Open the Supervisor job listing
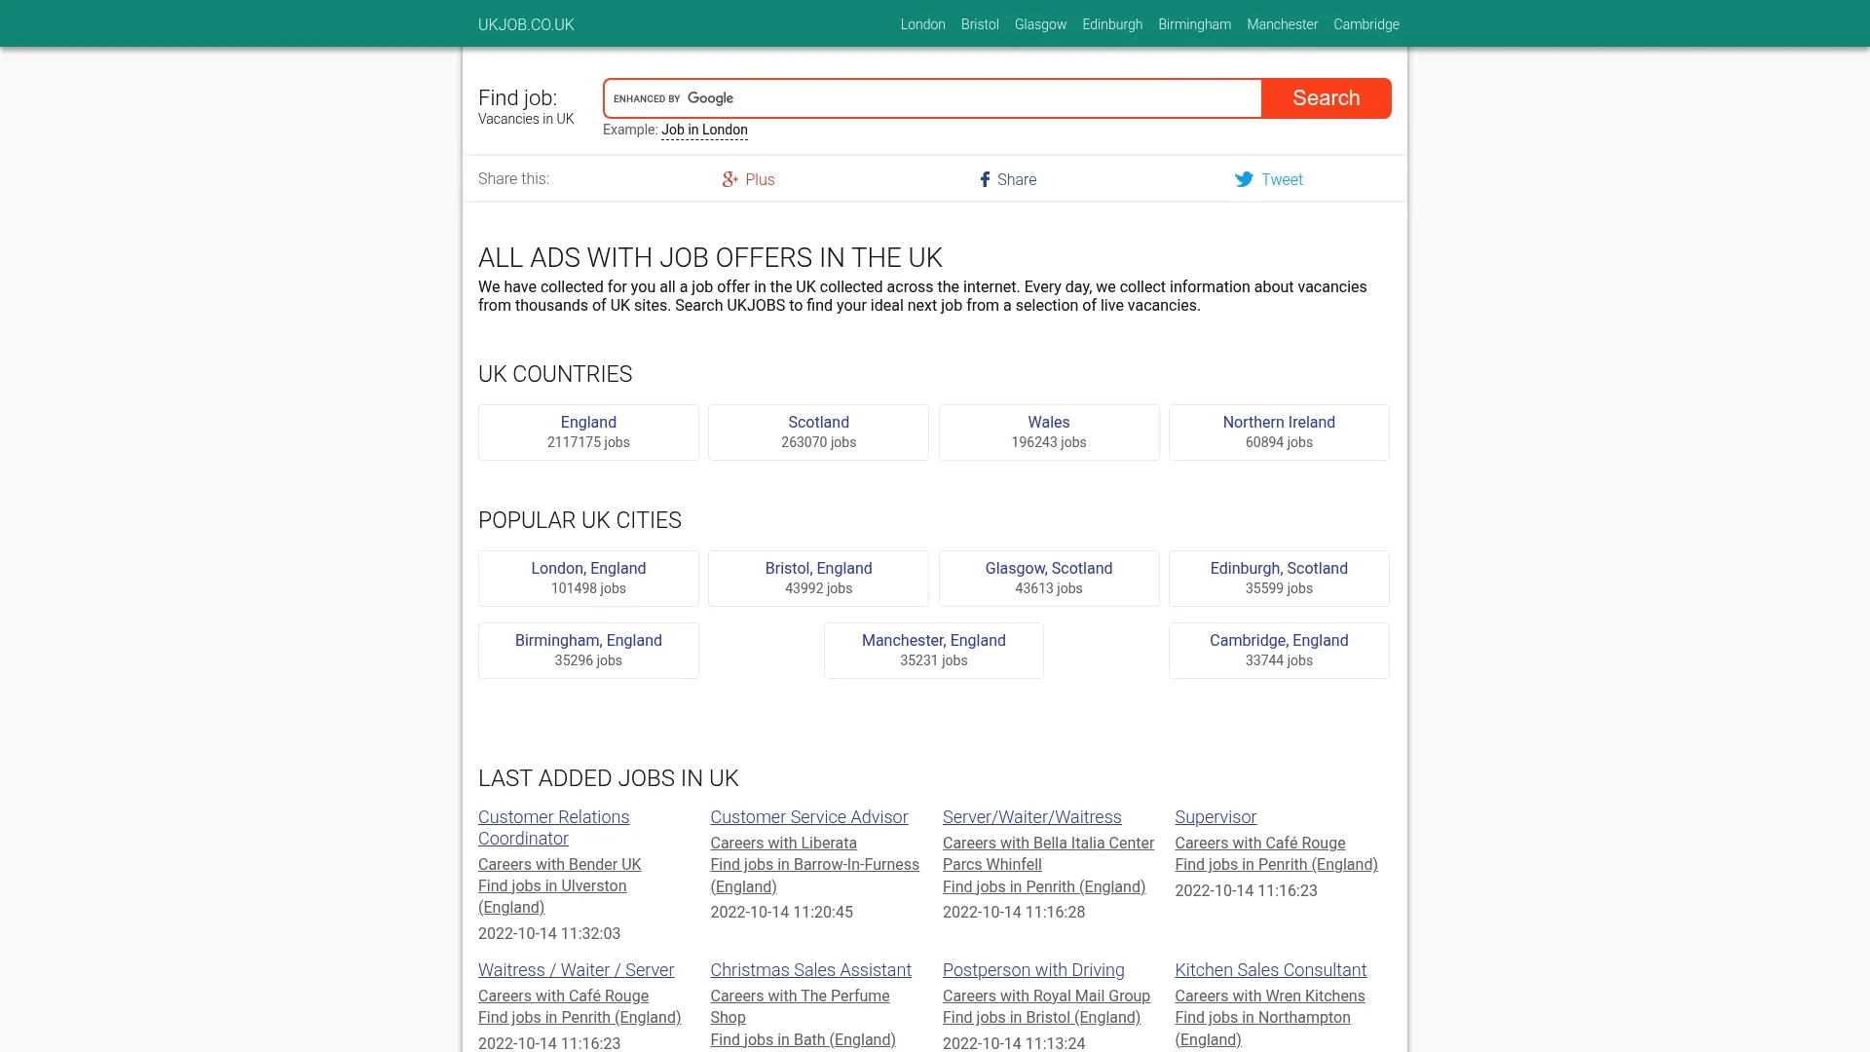The width and height of the screenshot is (1870, 1052). 1215,817
